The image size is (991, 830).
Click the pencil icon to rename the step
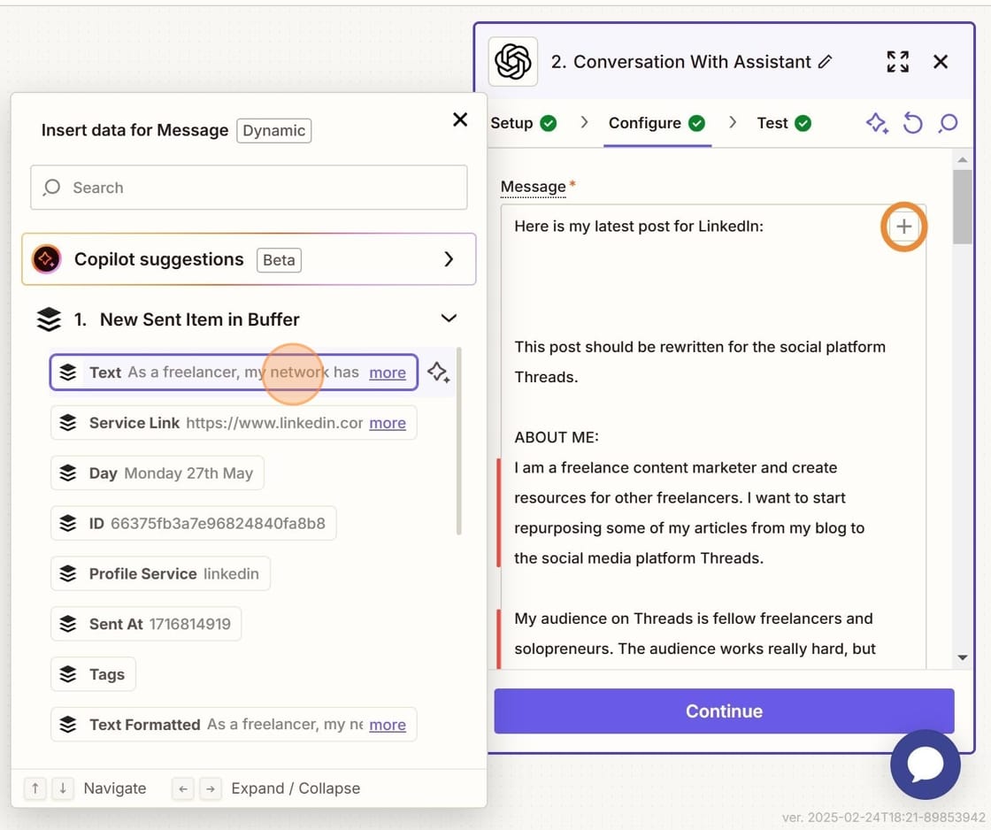click(x=826, y=62)
